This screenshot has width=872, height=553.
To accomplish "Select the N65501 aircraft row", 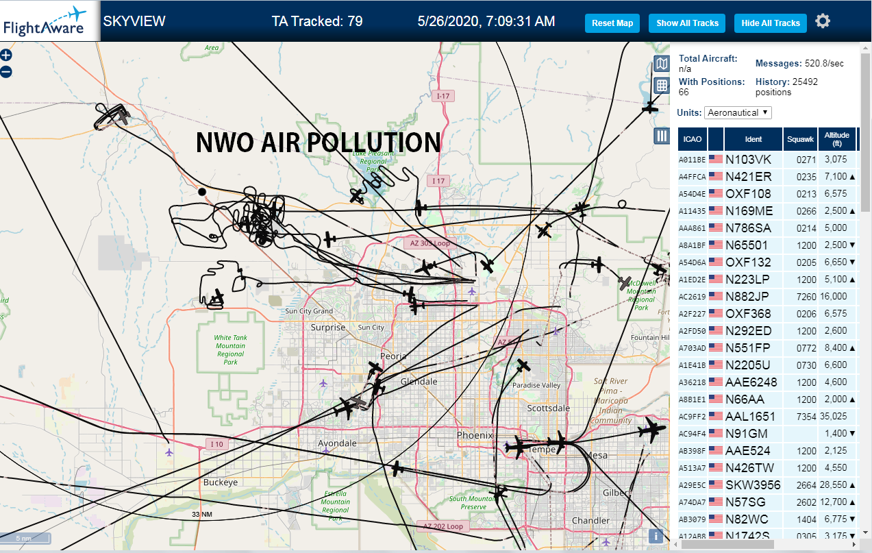I will pos(767,245).
